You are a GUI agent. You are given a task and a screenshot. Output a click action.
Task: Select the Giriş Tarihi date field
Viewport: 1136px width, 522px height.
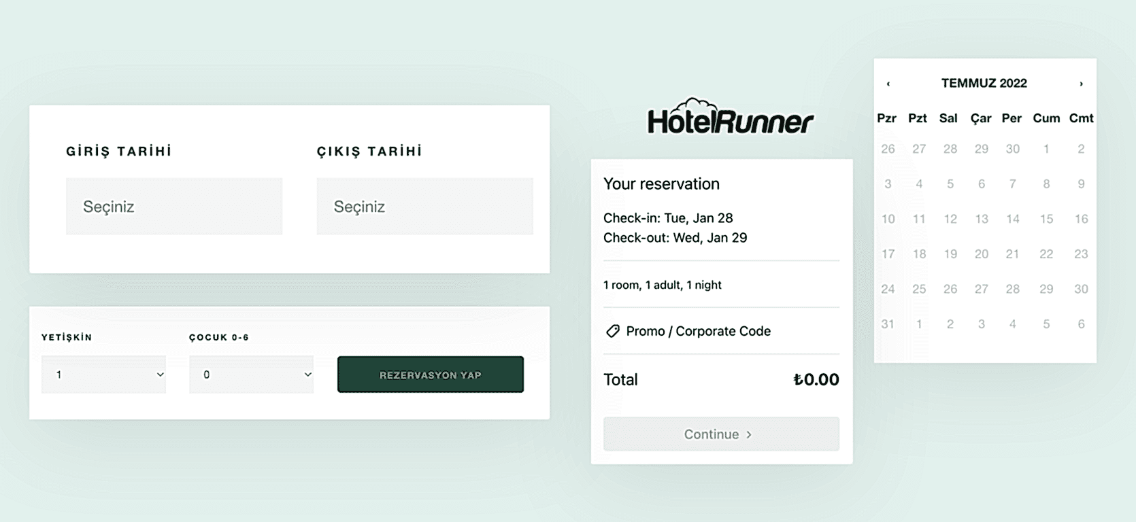(x=174, y=207)
